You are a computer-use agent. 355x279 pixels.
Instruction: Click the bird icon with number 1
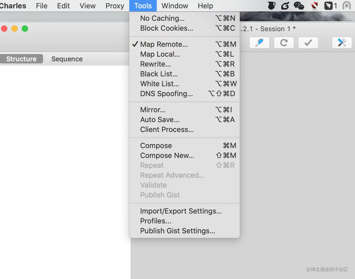coord(331,6)
